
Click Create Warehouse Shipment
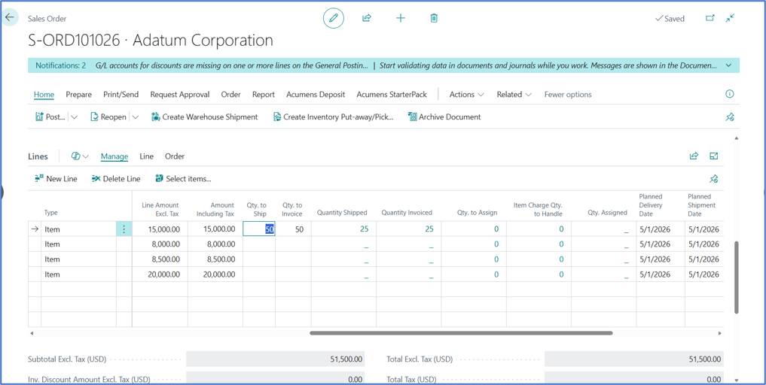pos(205,117)
